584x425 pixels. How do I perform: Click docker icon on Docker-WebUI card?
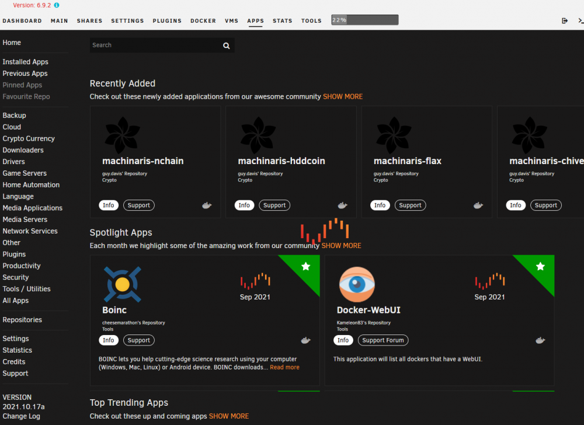click(x=540, y=340)
